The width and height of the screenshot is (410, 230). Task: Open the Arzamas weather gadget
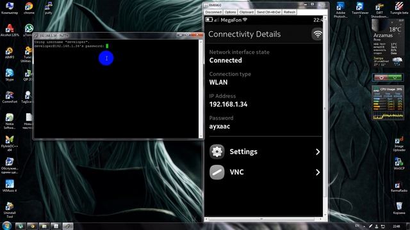[388, 43]
